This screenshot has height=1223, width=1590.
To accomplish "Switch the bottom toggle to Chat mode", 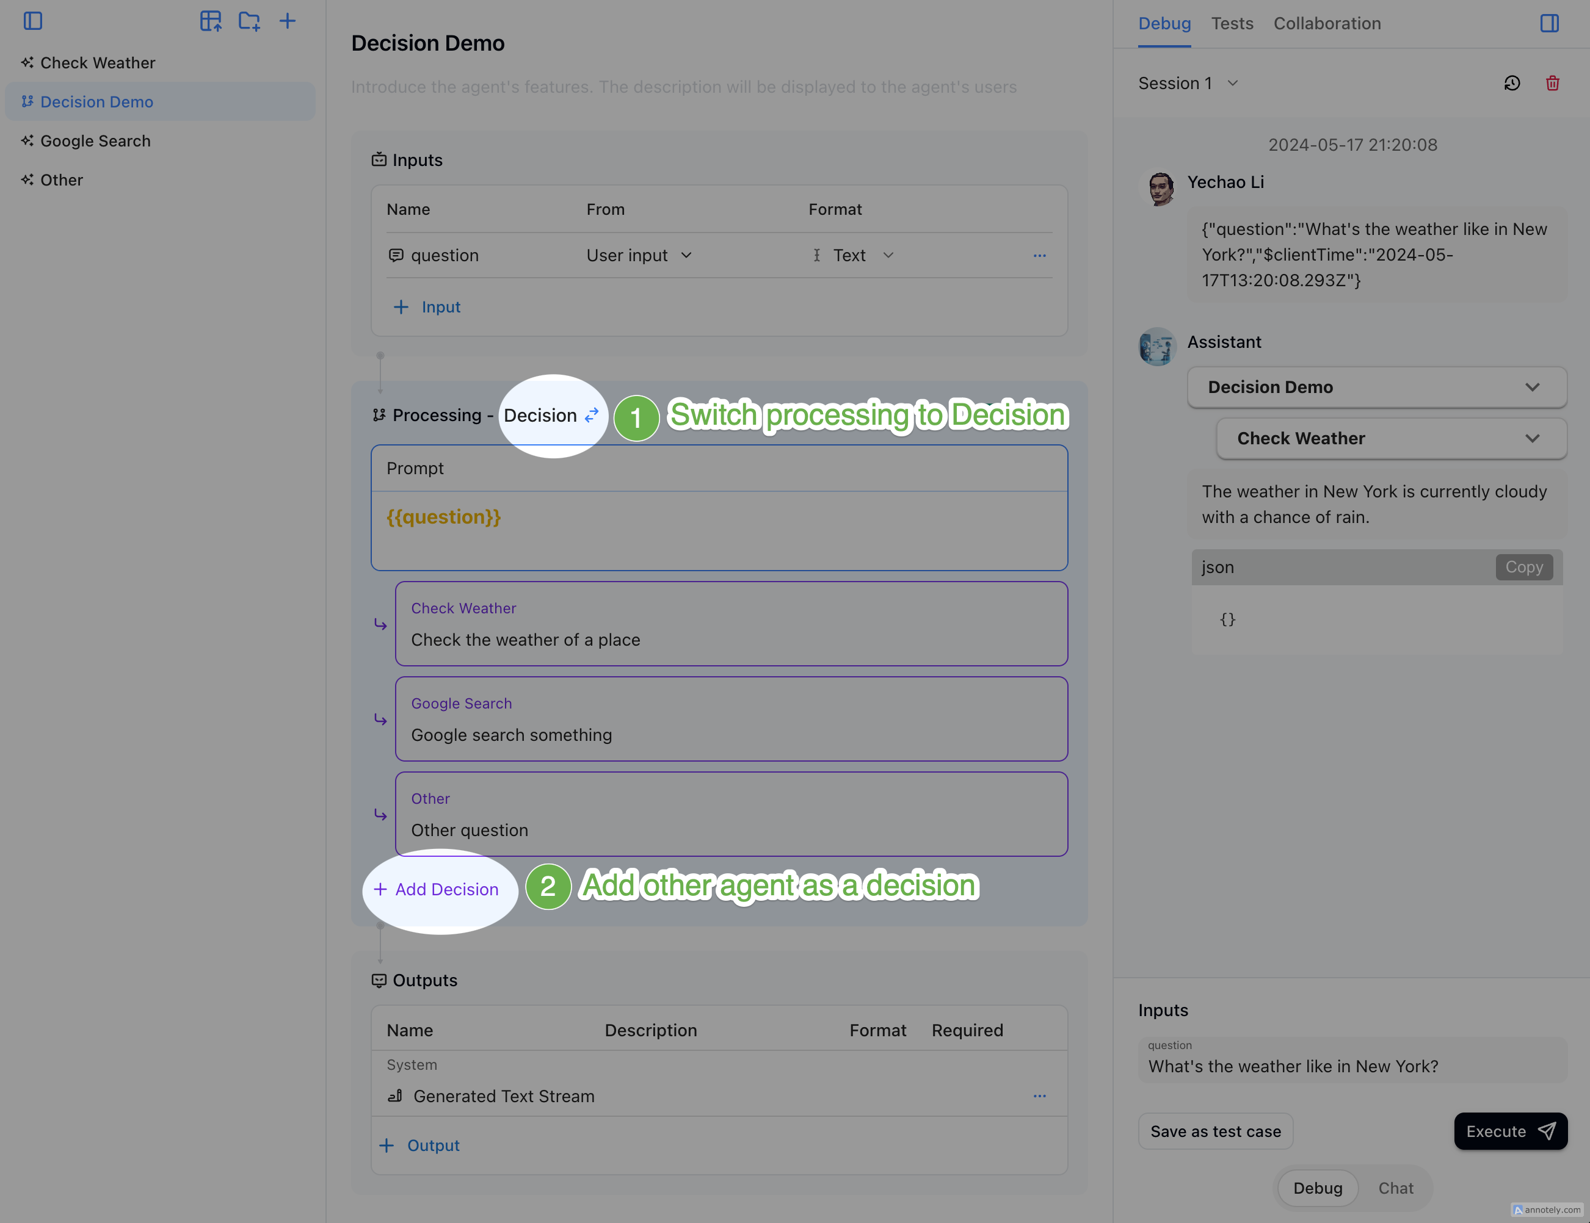I will (x=1395, y=1188).
